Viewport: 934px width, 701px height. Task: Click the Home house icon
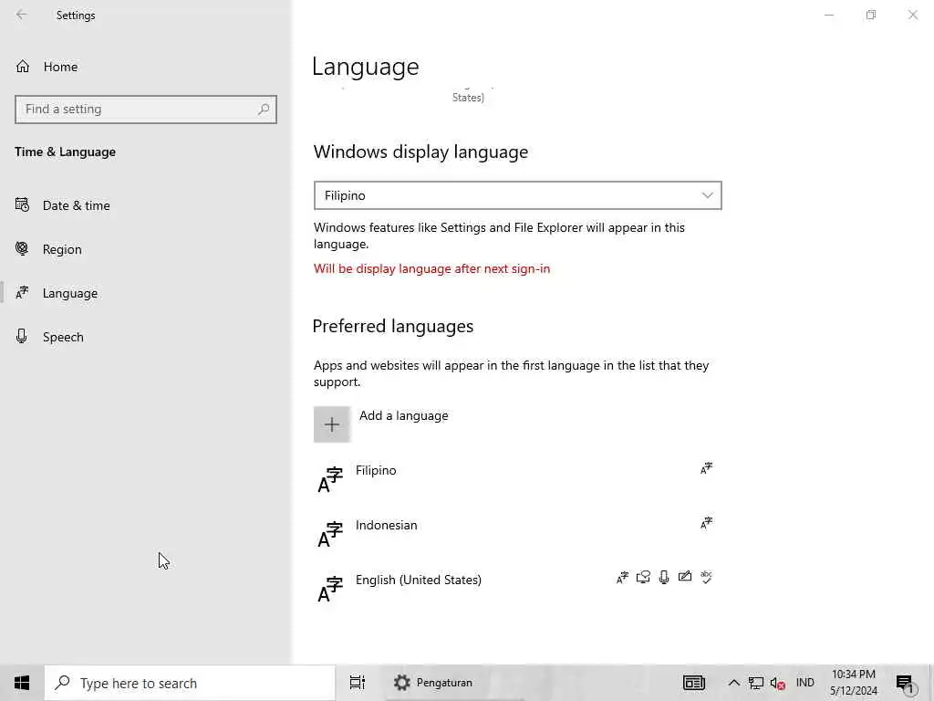(x=23, y=66)
